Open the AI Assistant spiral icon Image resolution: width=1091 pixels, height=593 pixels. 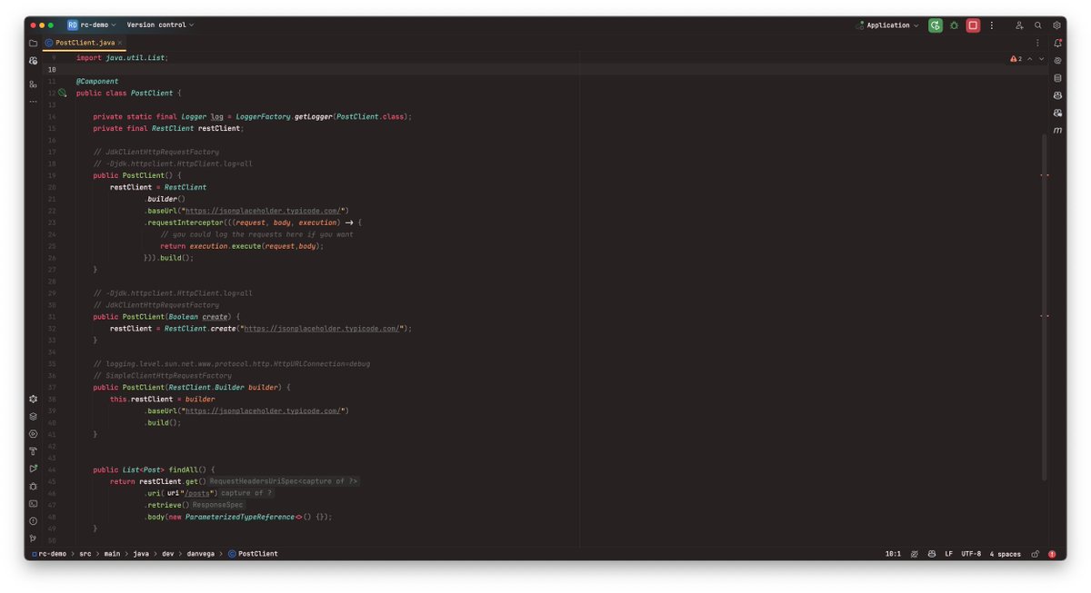tap(1057, 61)
